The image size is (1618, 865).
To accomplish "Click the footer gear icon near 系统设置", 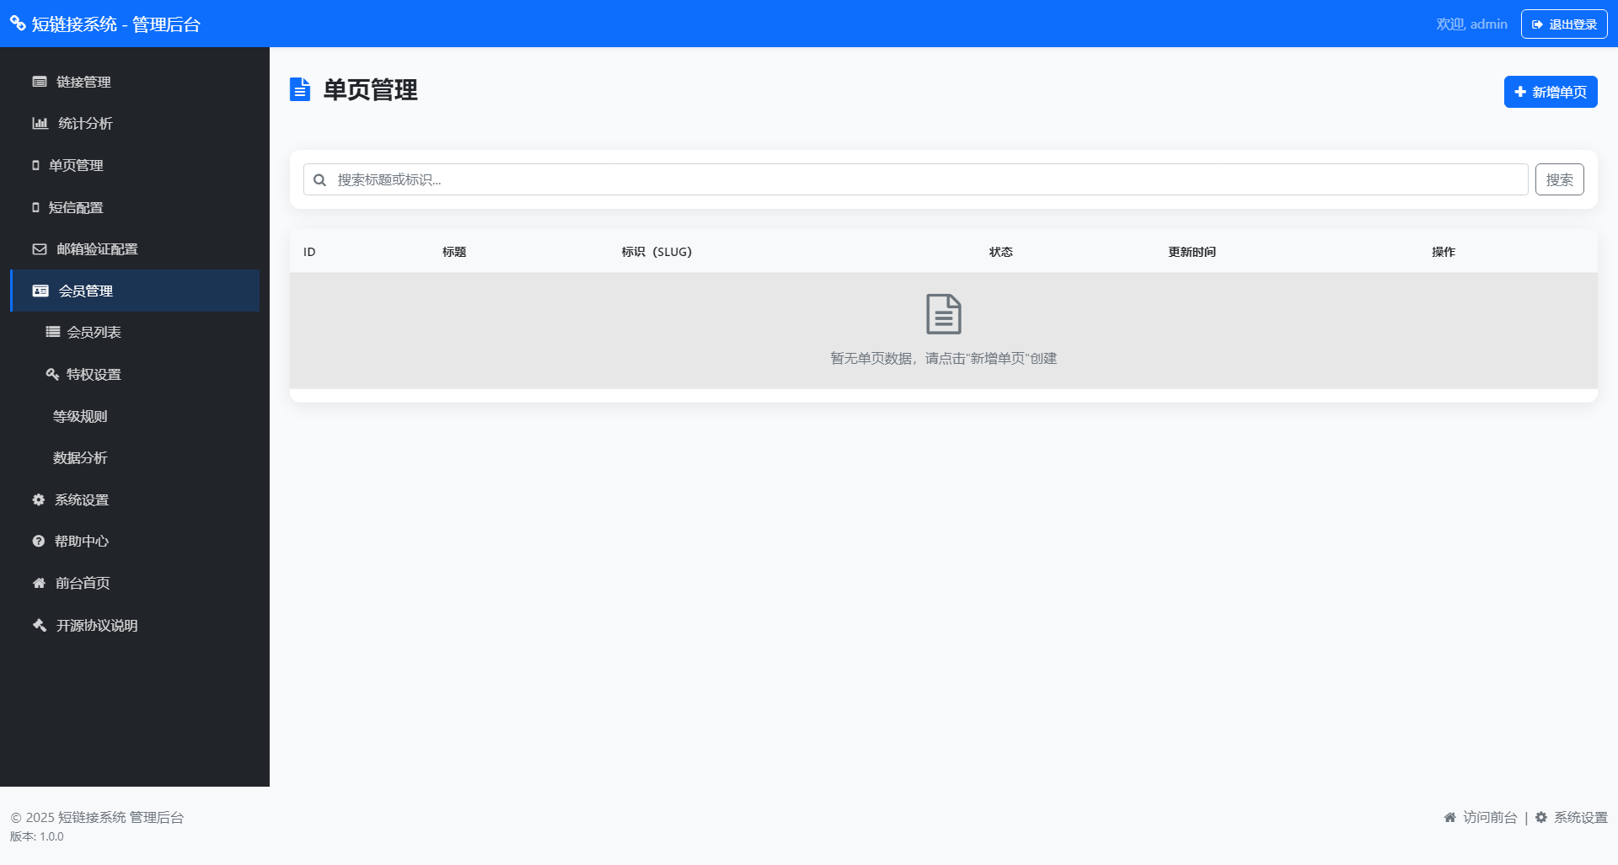I will tap(1541, 817).
